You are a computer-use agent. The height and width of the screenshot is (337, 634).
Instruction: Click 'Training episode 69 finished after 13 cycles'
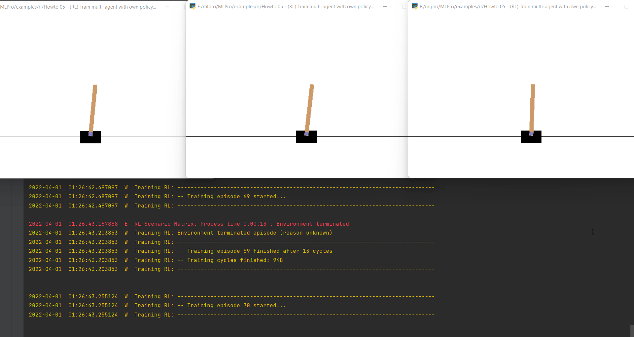[x=181, y=251]
